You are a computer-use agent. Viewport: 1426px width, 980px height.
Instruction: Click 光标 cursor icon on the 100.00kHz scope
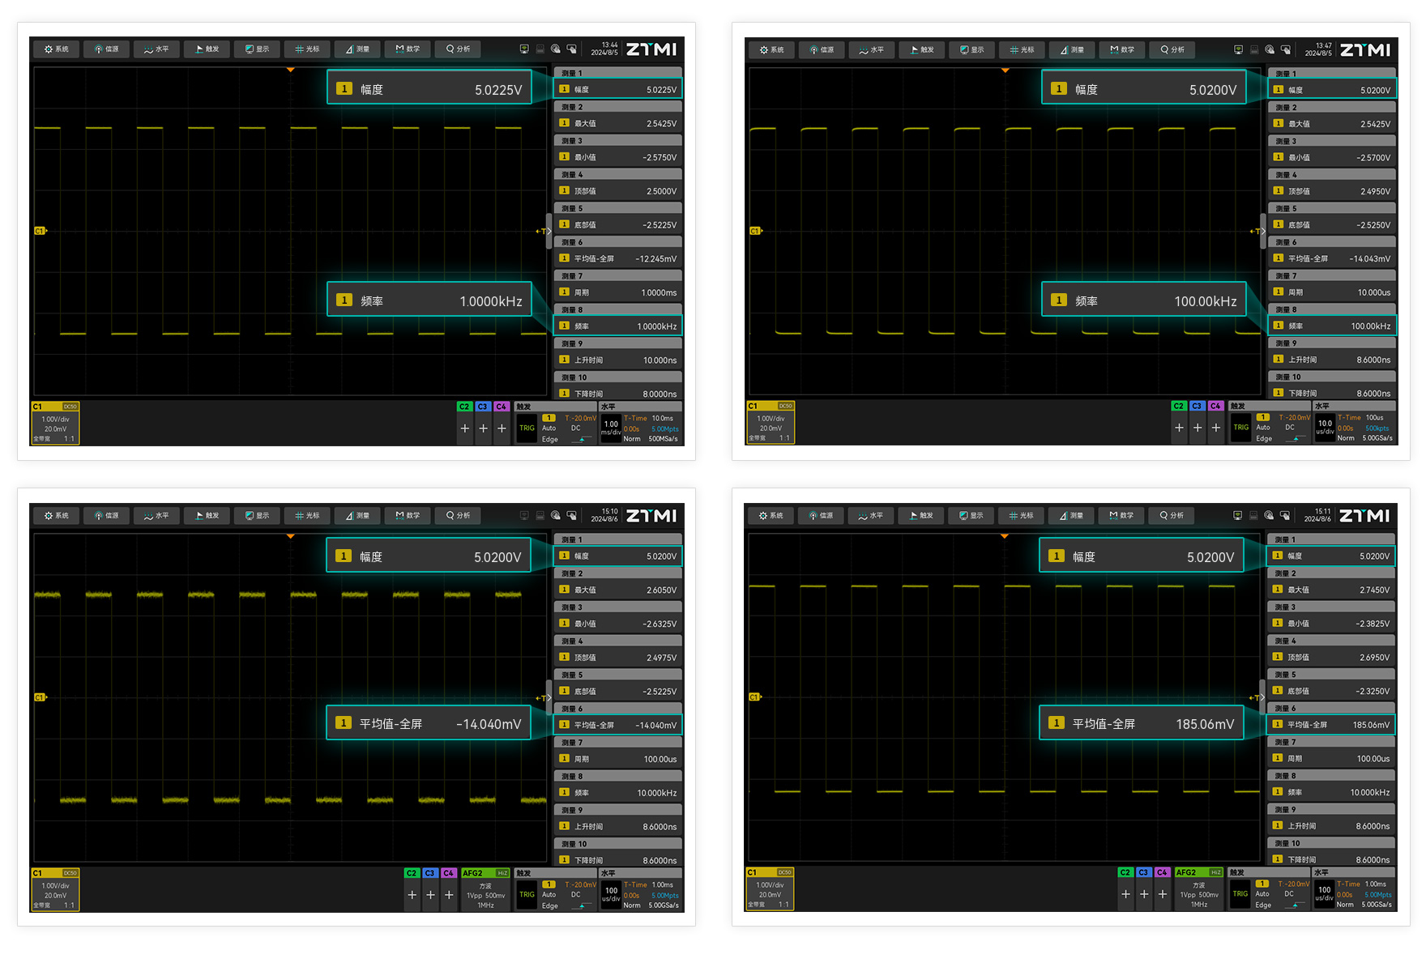(1022, 50)
